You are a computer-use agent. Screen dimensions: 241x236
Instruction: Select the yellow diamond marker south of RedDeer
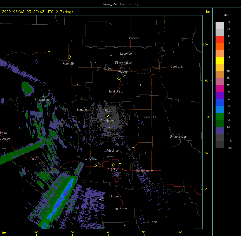click(119, 78)
